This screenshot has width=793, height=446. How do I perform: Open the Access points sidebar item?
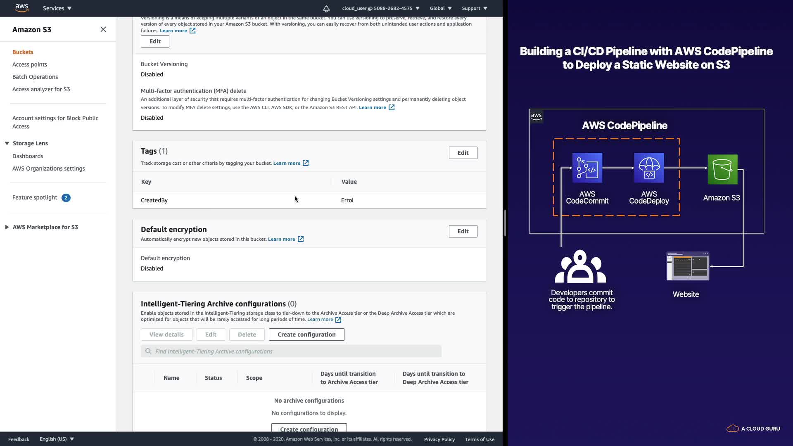(30, 64)
